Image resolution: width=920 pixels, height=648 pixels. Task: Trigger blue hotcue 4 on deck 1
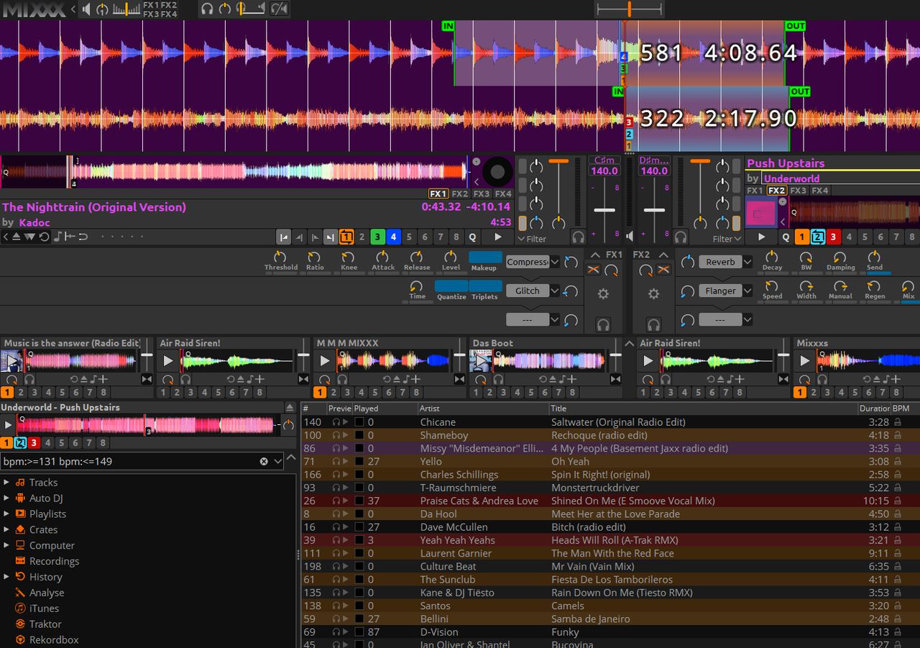(393, 237)
